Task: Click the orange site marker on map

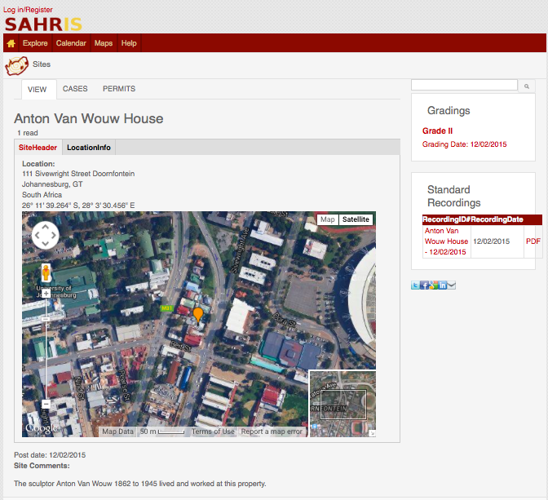Action: 197,314
